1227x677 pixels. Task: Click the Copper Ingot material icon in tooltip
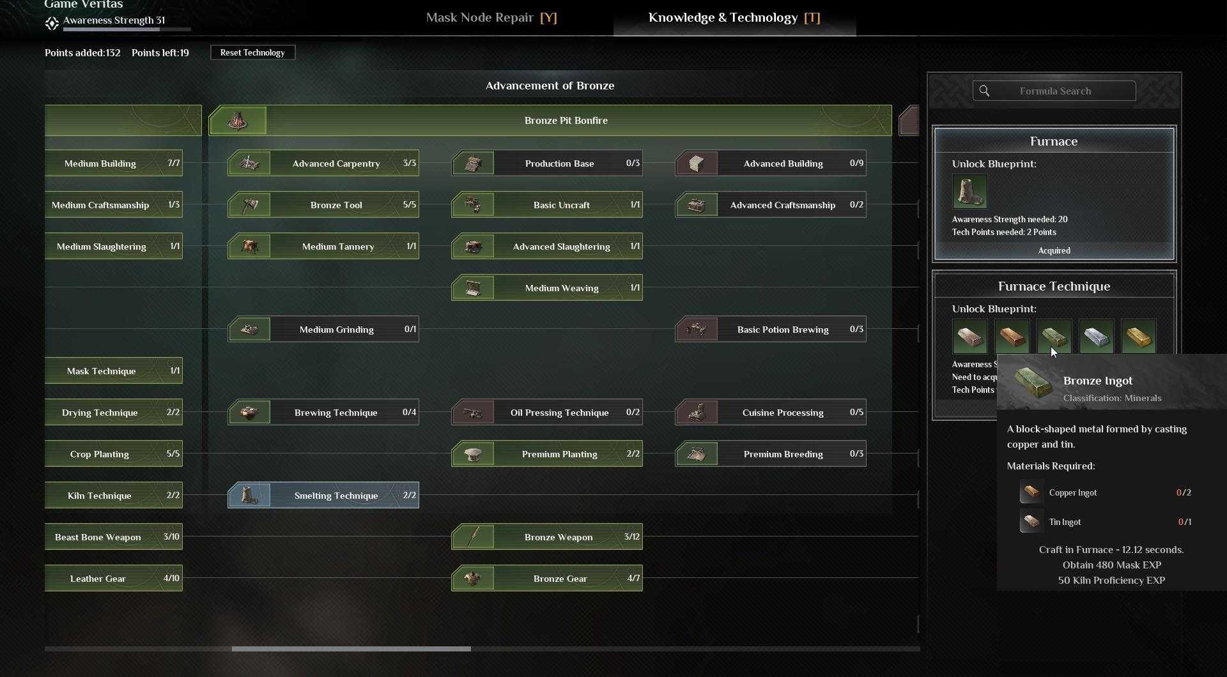point(1031,492)
